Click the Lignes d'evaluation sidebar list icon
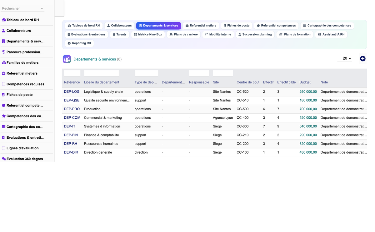The width and height of the screenshot is (375, 232). (x=4, y=148)
